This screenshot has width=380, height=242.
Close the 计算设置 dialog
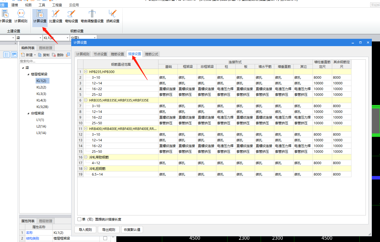tap(368, 43)
